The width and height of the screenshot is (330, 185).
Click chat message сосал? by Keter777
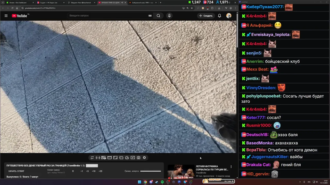(274, 118)
